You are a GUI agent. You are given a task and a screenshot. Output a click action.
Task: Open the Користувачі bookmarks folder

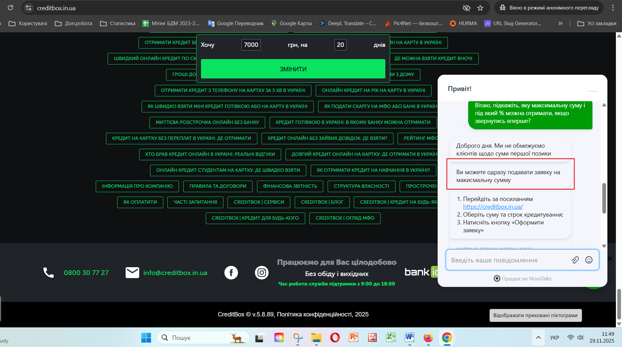(x=28, y=23)
